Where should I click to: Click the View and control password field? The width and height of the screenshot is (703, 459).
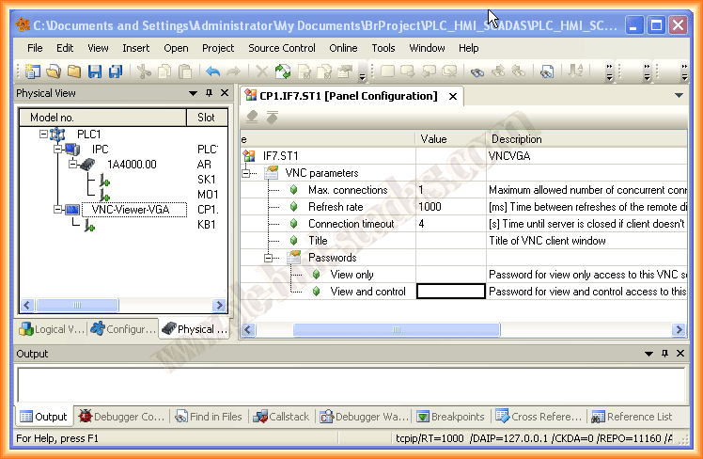[451, 292]
